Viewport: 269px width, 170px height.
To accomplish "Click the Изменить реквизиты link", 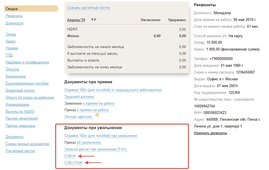I will pyautogui.click(x=210, y=133).
